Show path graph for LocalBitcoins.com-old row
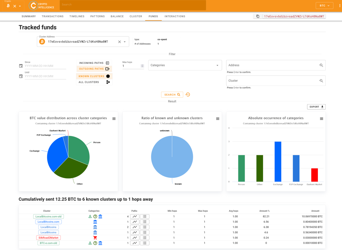 (135, 217)
